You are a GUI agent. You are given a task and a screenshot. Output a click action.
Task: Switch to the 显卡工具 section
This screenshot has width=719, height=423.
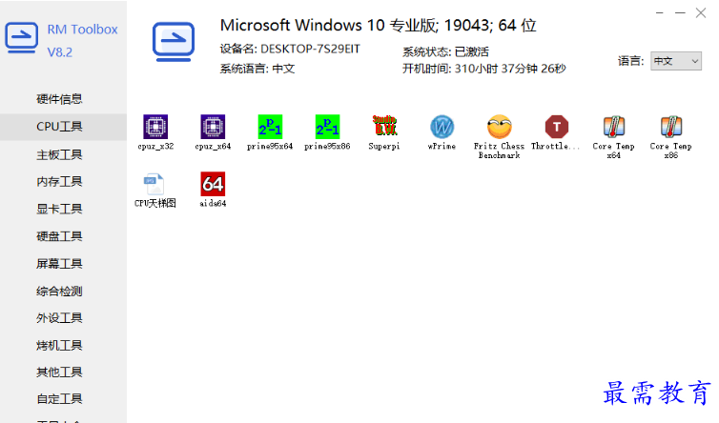point(59,209)
